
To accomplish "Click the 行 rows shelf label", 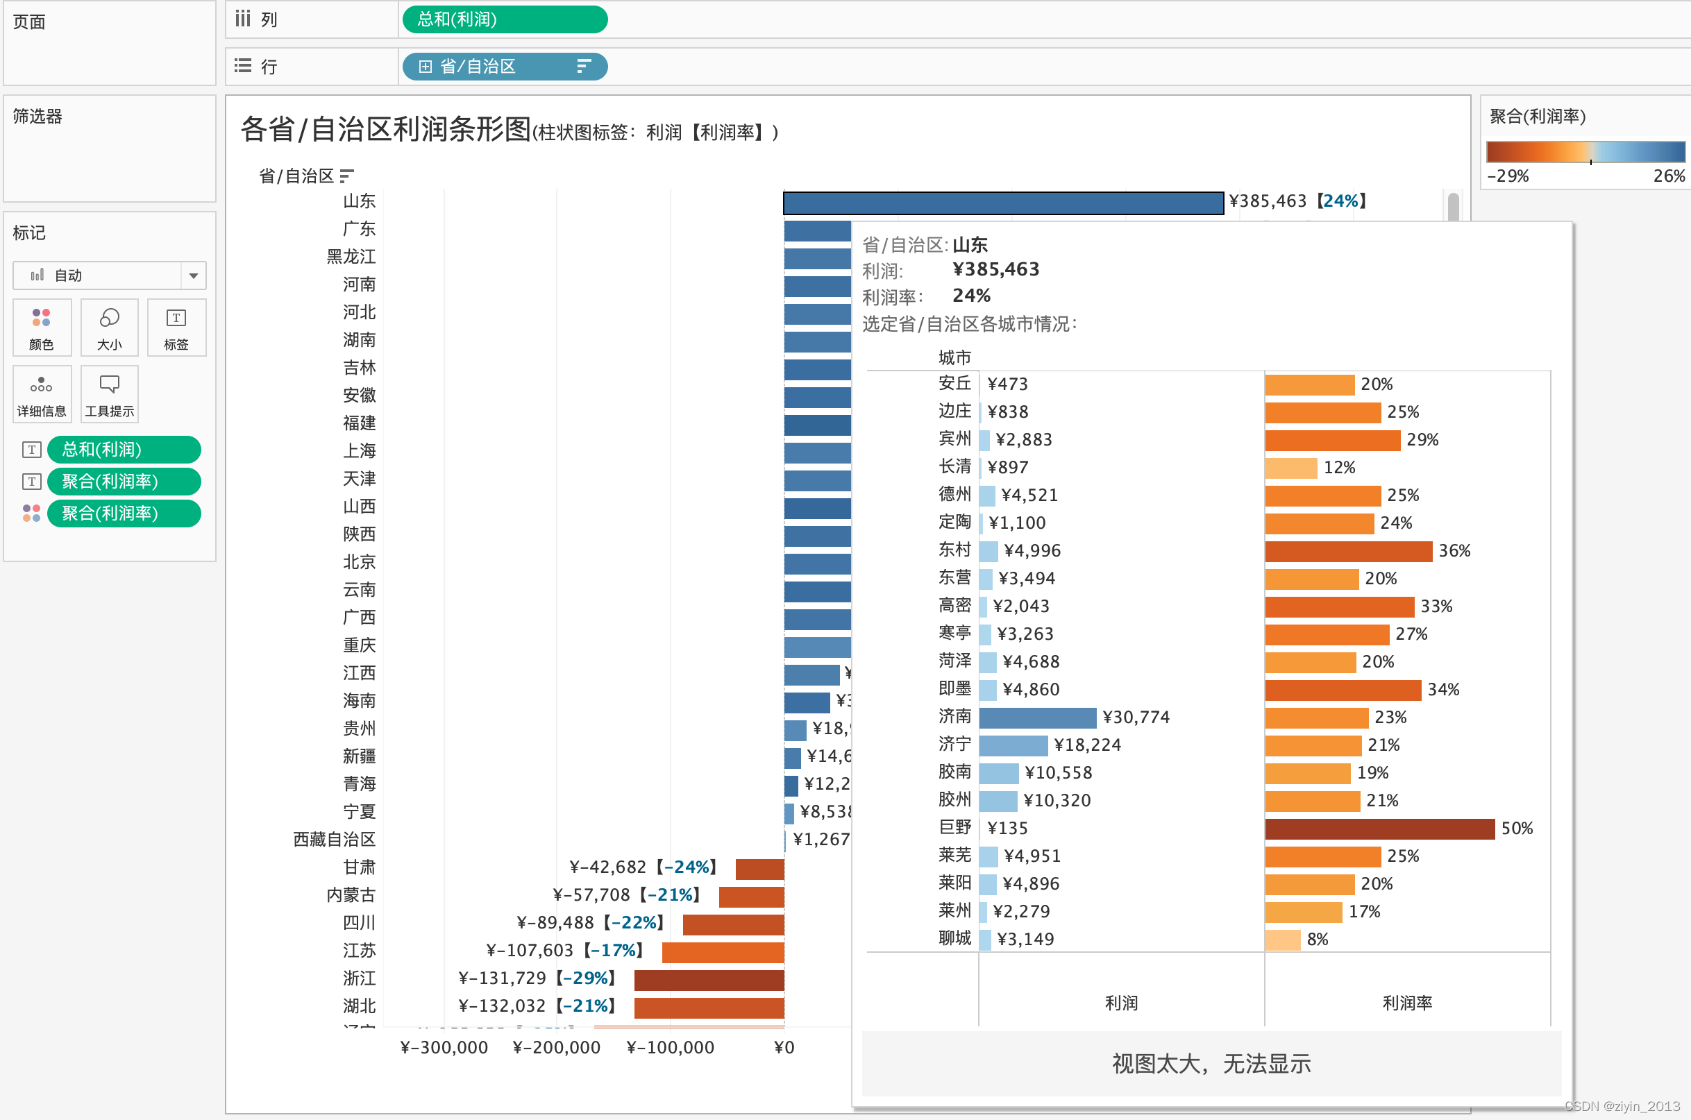I will coord(269,67).
